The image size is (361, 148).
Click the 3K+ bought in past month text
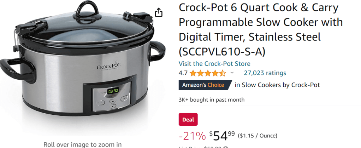tap(212, 100)
